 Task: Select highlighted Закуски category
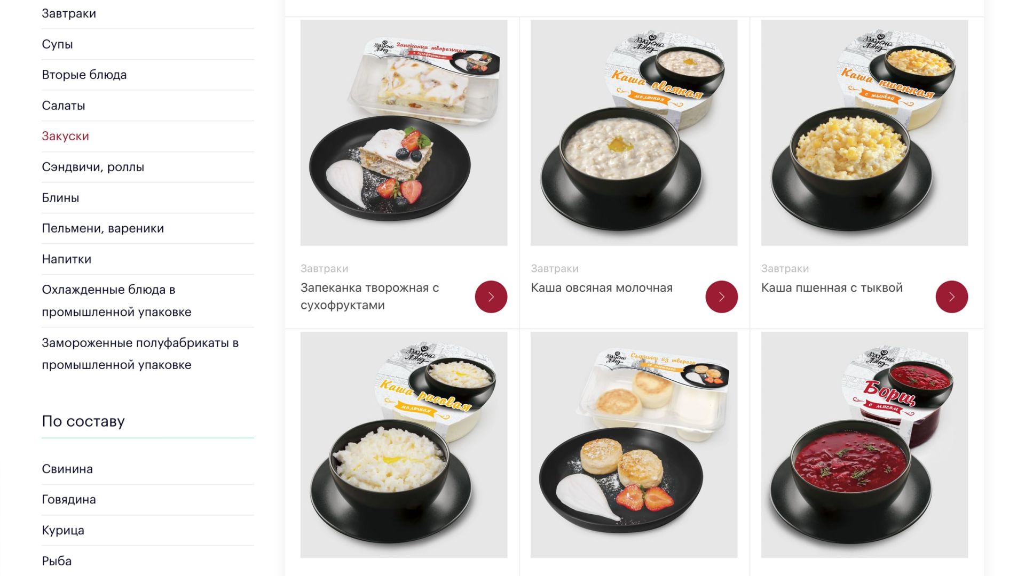tap(65, 136)
